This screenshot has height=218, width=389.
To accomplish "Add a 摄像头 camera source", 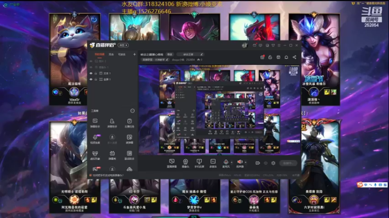I will pos(185,163).
